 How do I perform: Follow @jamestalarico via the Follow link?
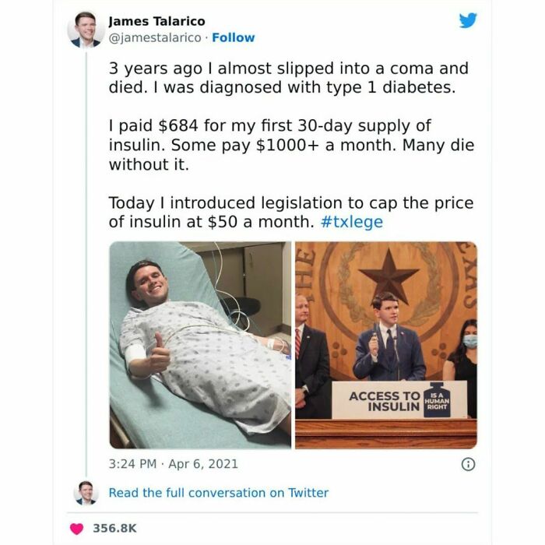[234, 37]
